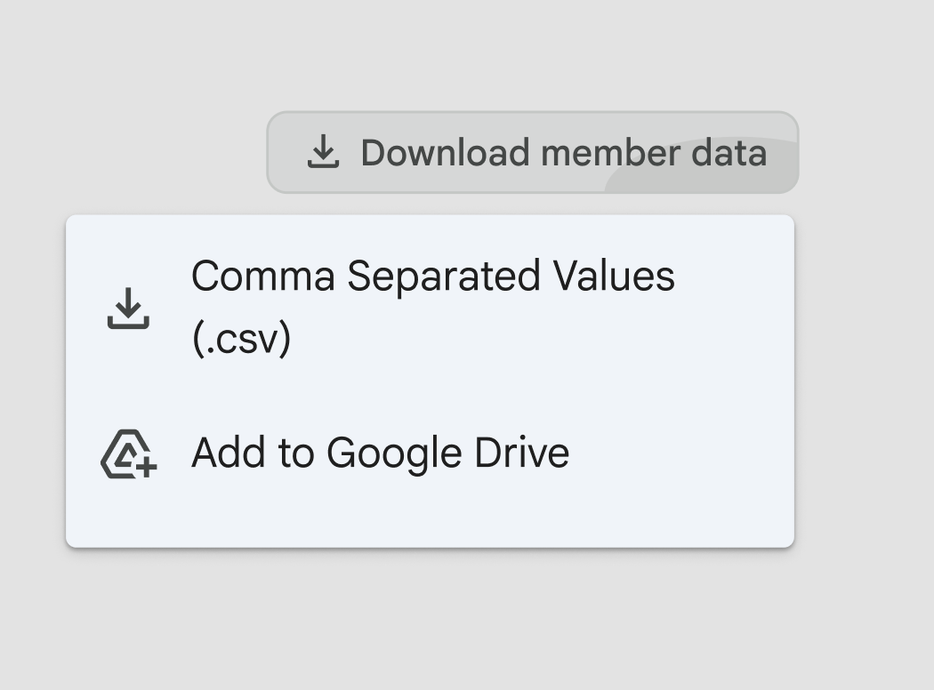Export member data as CSV file
The height and width of the screenshot is (690, 934).
pos(432,307)
